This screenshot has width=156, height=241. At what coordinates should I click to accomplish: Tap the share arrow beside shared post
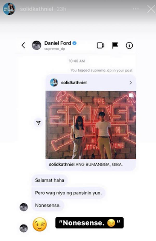pos(38,123)
